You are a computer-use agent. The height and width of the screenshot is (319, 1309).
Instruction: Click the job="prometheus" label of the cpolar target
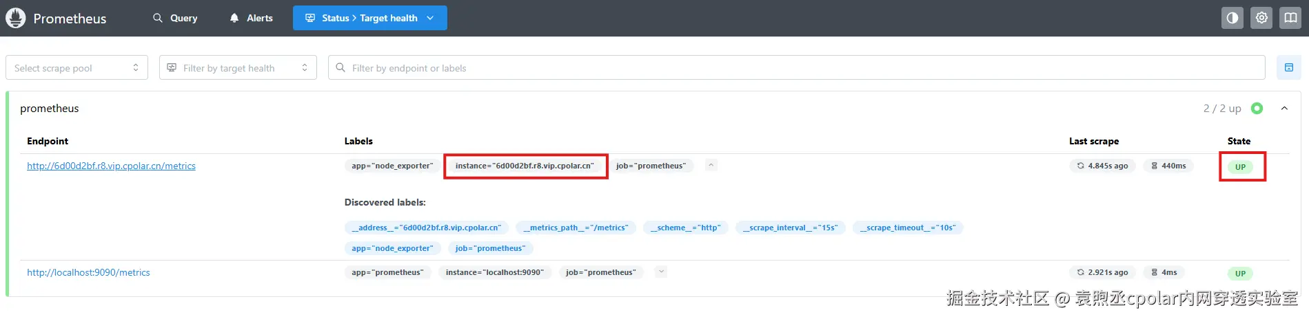[x=651, y=166]
